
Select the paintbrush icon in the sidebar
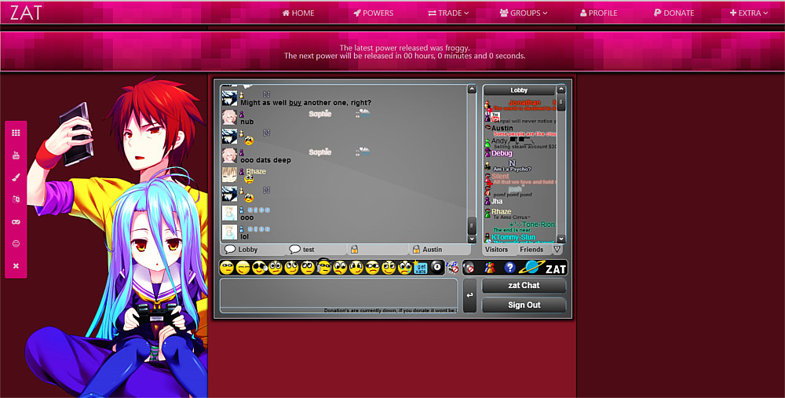pos(16,177)
